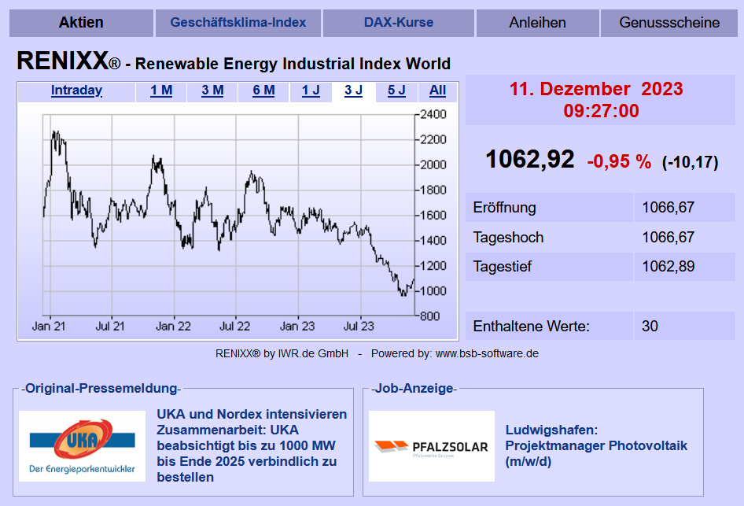Show All chart history

[438, 90]
